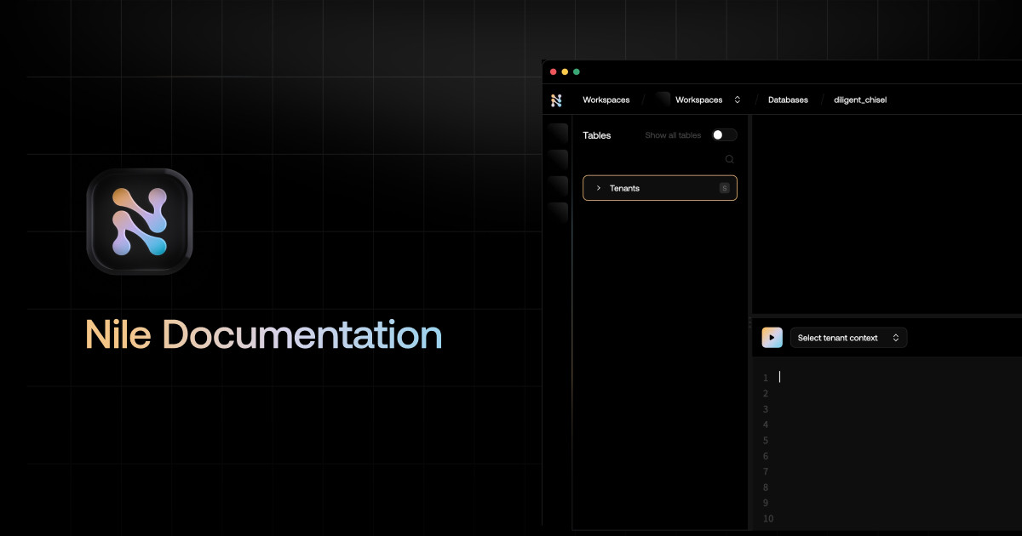The width and height of the screenshot is (1022, 536).
Task: Click the Tenants row count badge
Action: 725,188
